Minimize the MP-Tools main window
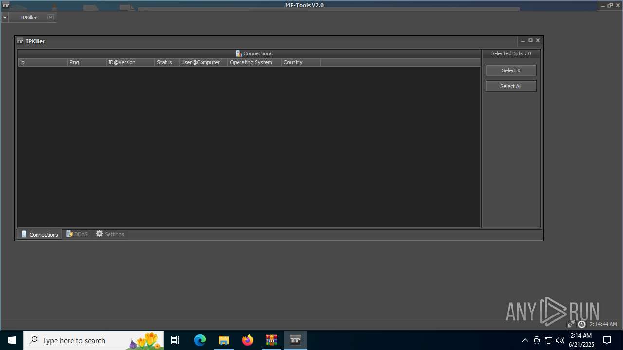The image size is (623, 350). [x=603, y=5]
